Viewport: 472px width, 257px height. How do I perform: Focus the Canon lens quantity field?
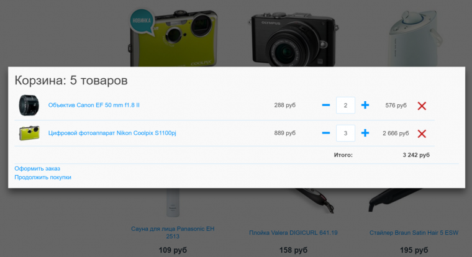click(x=345, y=106)
